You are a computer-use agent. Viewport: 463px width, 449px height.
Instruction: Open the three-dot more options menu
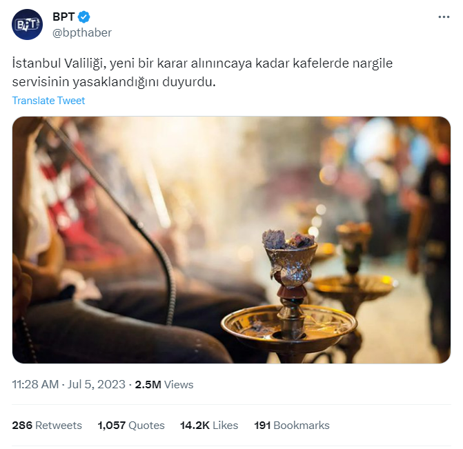(444, 17)
